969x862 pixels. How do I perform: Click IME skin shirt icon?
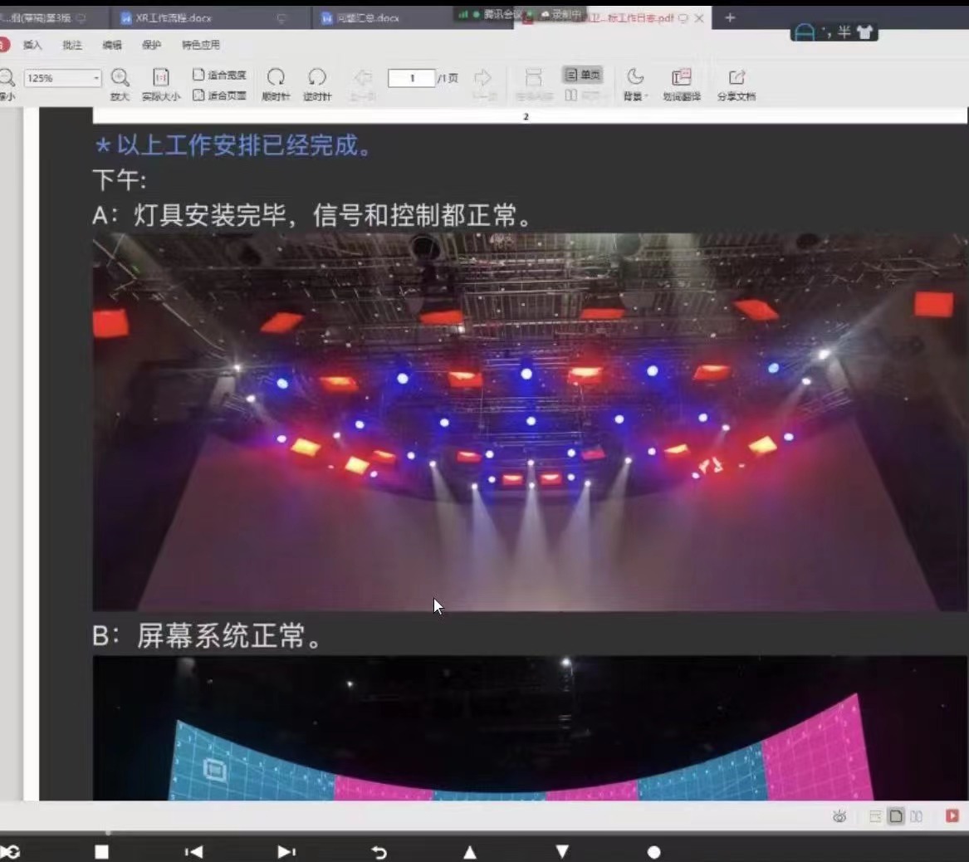(864, 32)
